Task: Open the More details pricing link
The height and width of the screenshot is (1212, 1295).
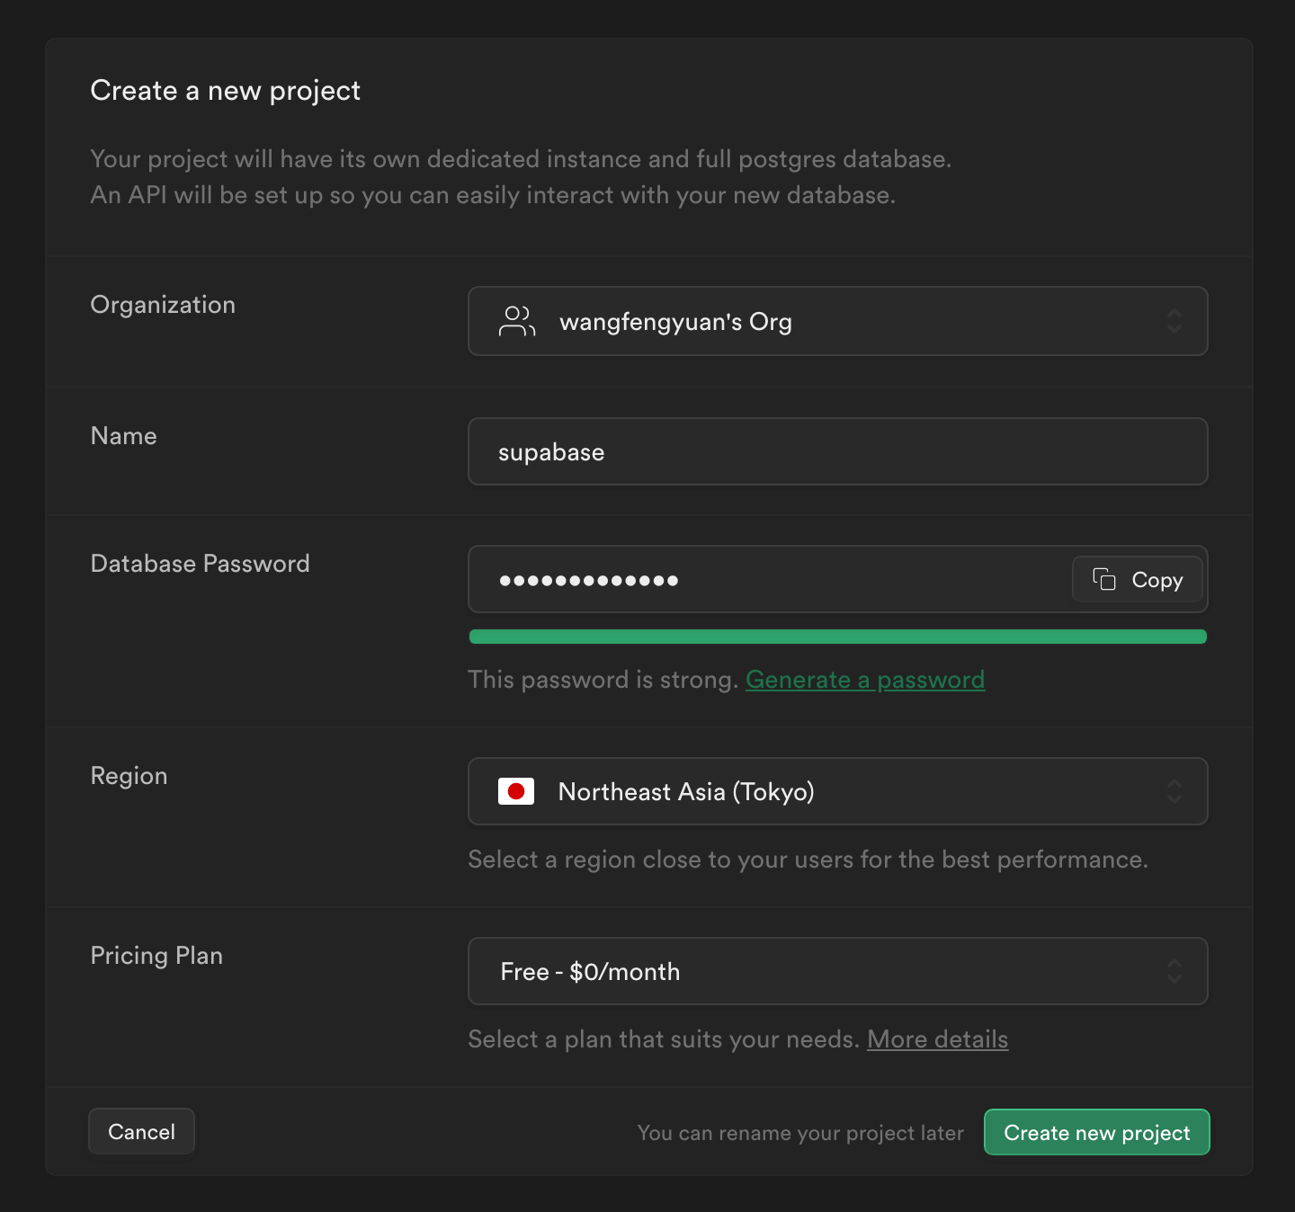Action: tap(937, 1039)
